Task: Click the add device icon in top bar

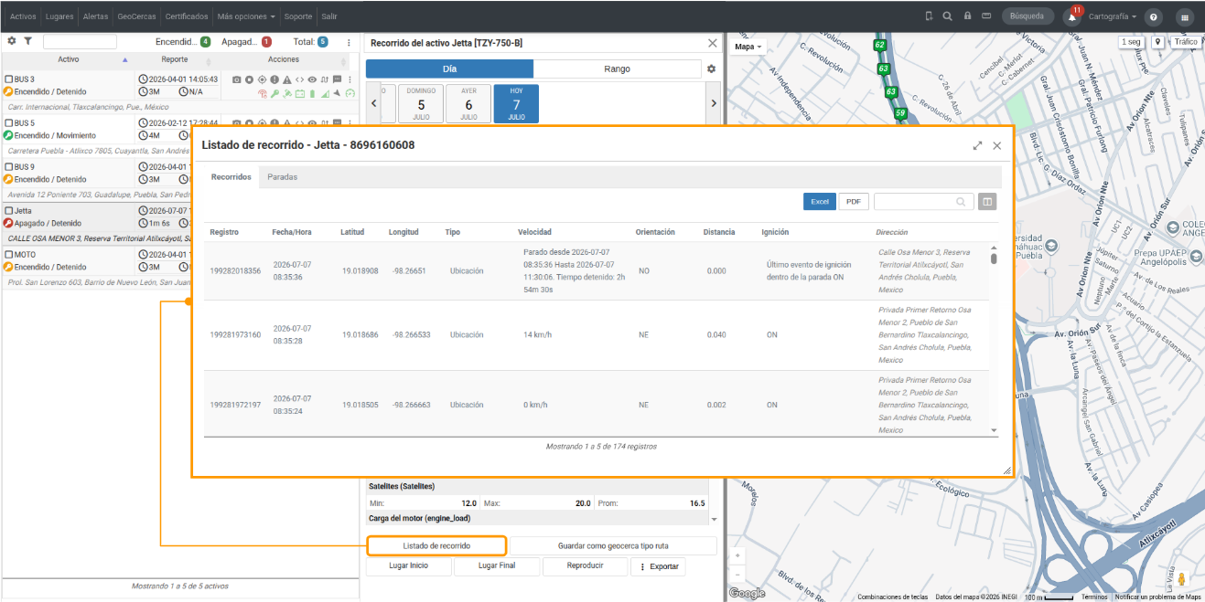Action: click(x=929, y=16)
